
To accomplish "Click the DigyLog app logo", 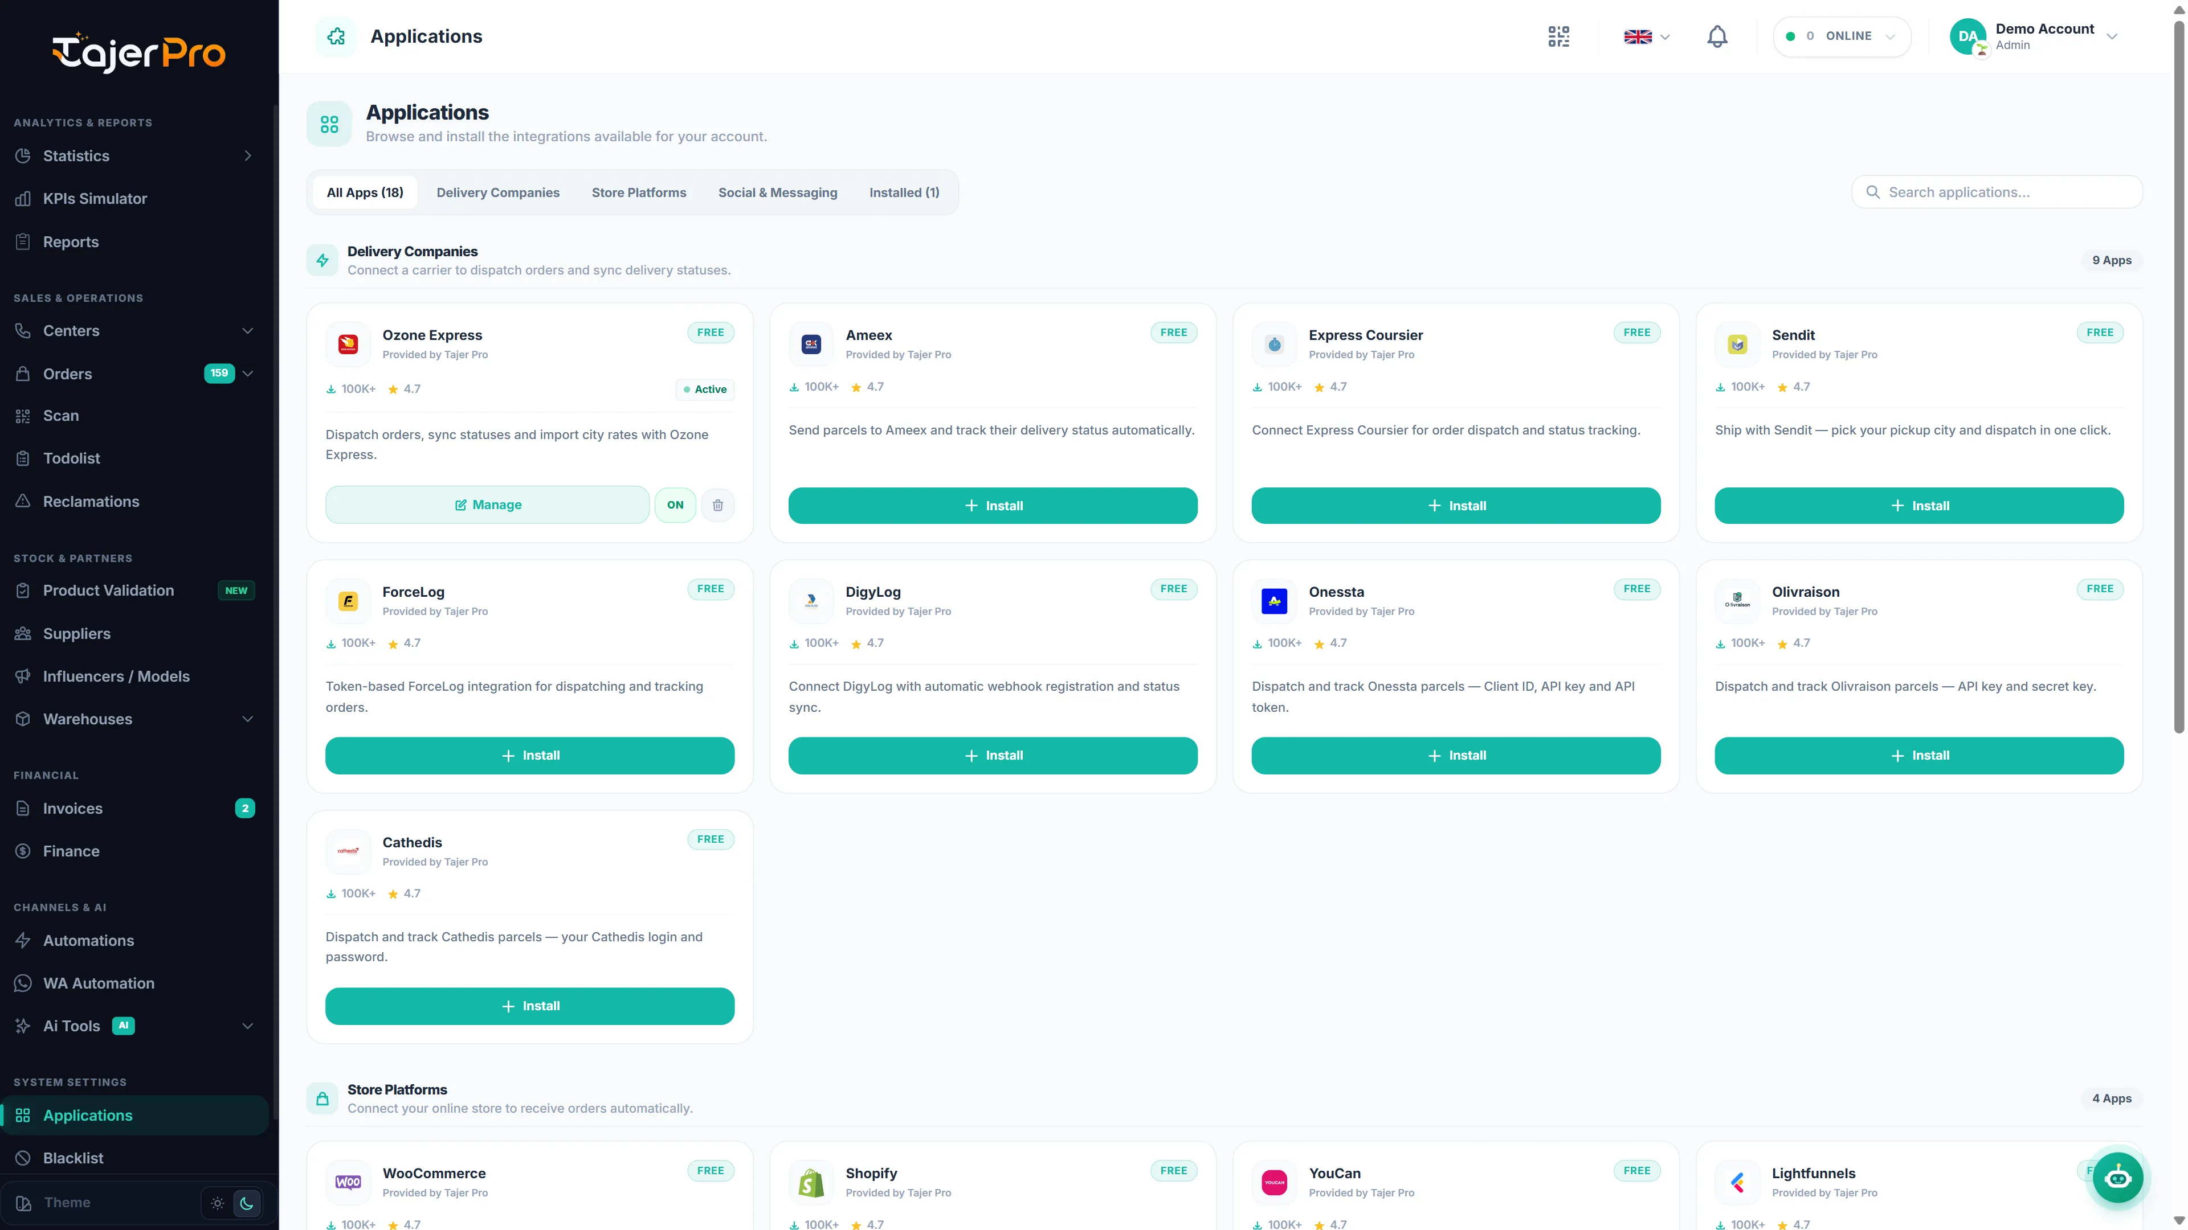I will tap(811, 601).
